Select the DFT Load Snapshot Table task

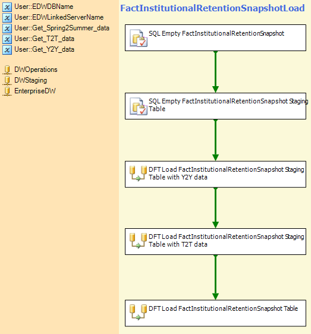[x=215, y=313]
